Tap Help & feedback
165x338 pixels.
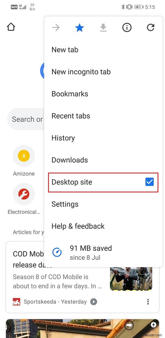[x=78, y=226]
